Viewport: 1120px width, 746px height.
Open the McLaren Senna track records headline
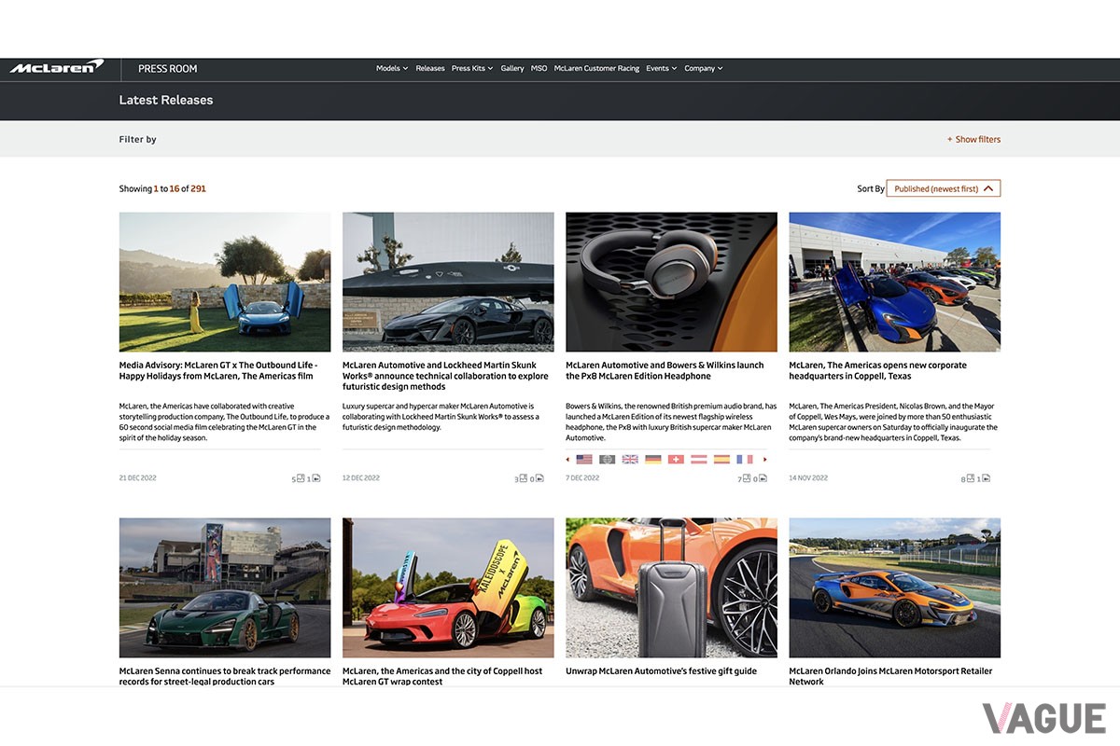(225, 676)
